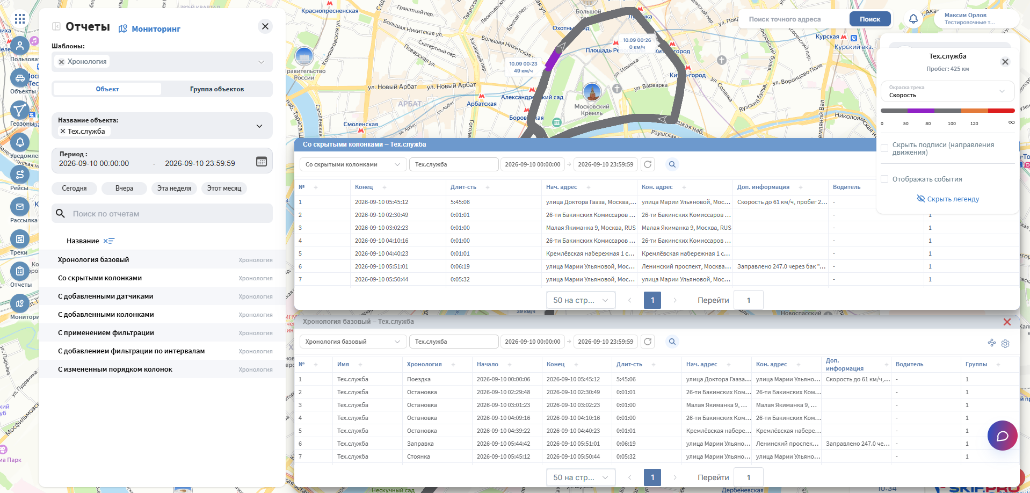Select the 'Объект' tab
Screen dimensions: 1030x493
pos(107,89)
